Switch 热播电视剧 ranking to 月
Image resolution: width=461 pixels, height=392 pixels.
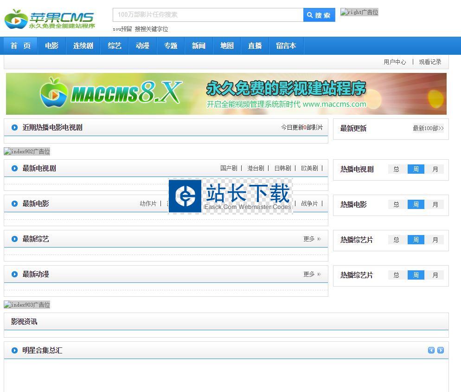(x=435, y=169)
